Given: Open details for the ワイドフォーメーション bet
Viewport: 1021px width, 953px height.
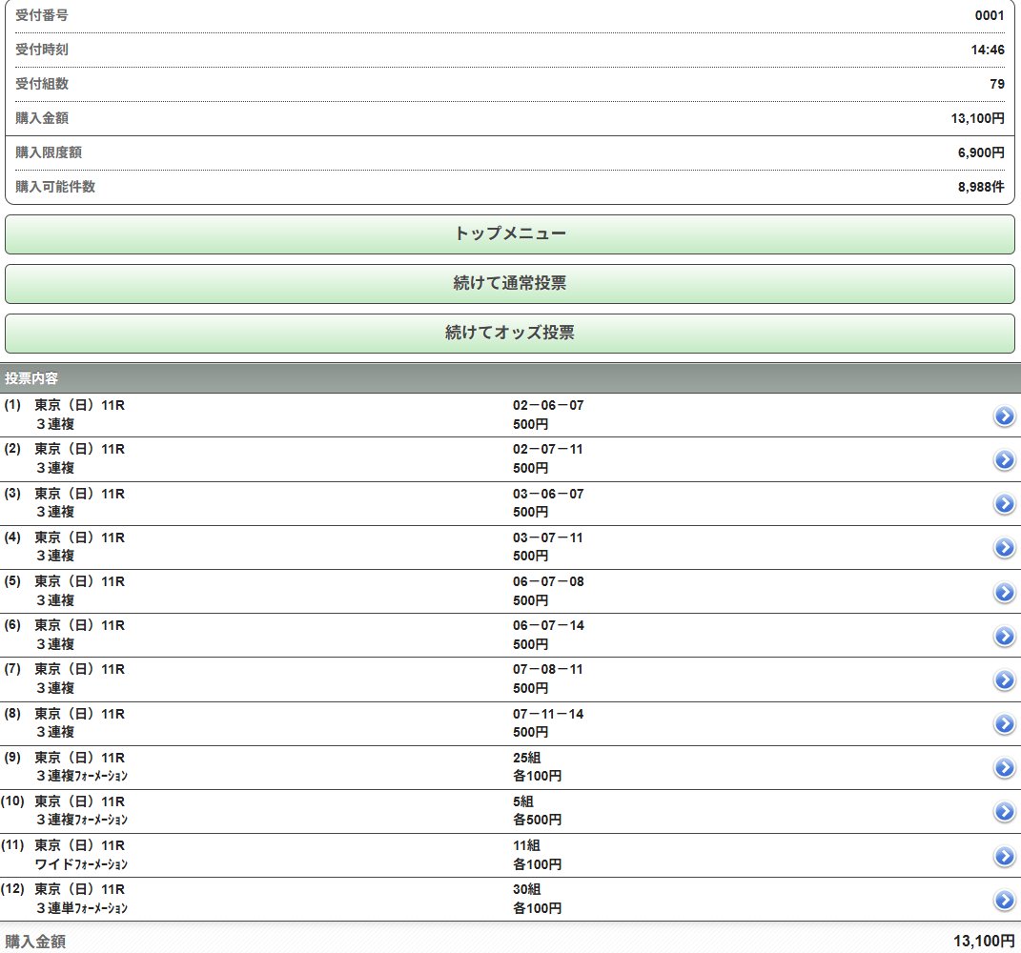Looking at the screenshot, I should (1003, 856).
